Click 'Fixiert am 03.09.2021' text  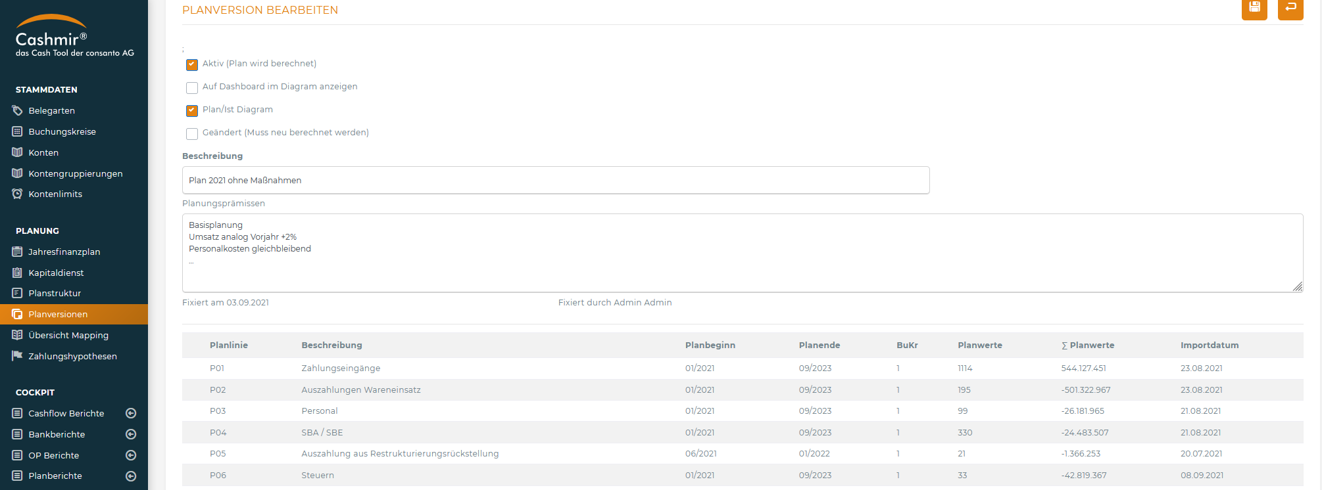tap(226, 302)
